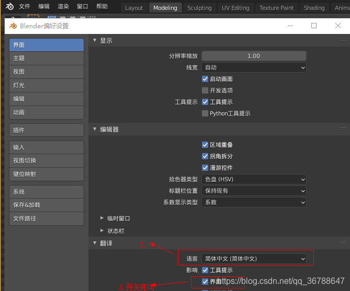Select the 视图 preferences category
The height and width of the screenshot is (291, 350).
47,72
